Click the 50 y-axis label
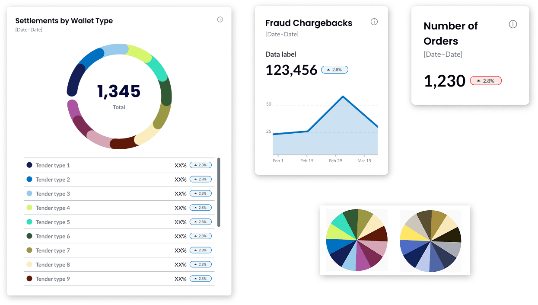The height and width of the screenshot is (305, 538). click(x=269, y=104)
